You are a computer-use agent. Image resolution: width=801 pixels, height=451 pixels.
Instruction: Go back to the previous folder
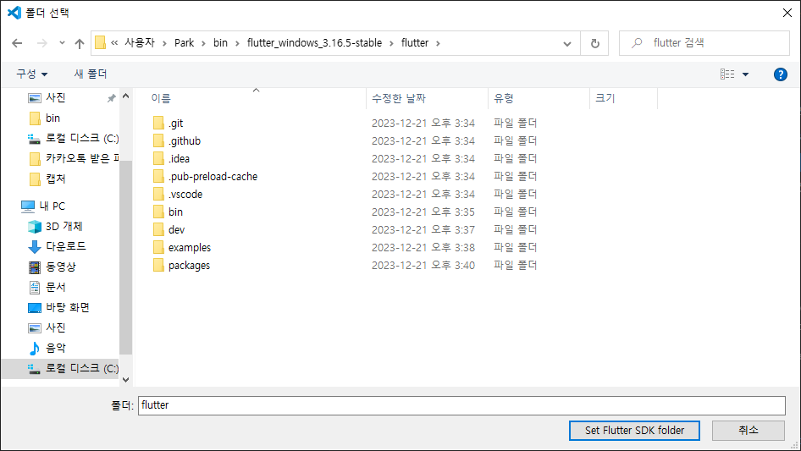17,43
